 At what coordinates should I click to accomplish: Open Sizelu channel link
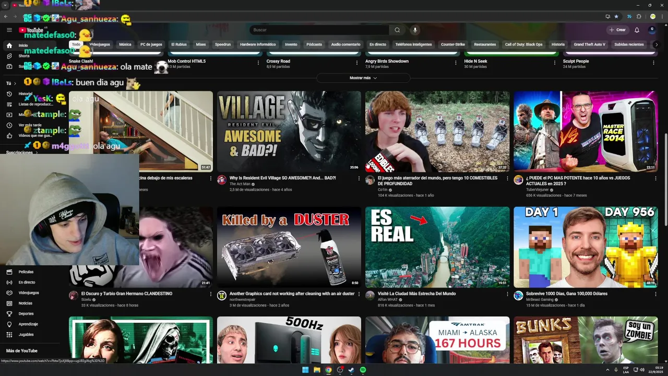pos(86,300)
